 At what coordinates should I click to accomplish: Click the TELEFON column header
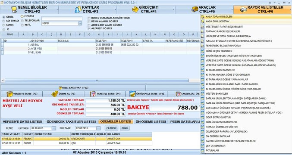click(x=108, y=41)
